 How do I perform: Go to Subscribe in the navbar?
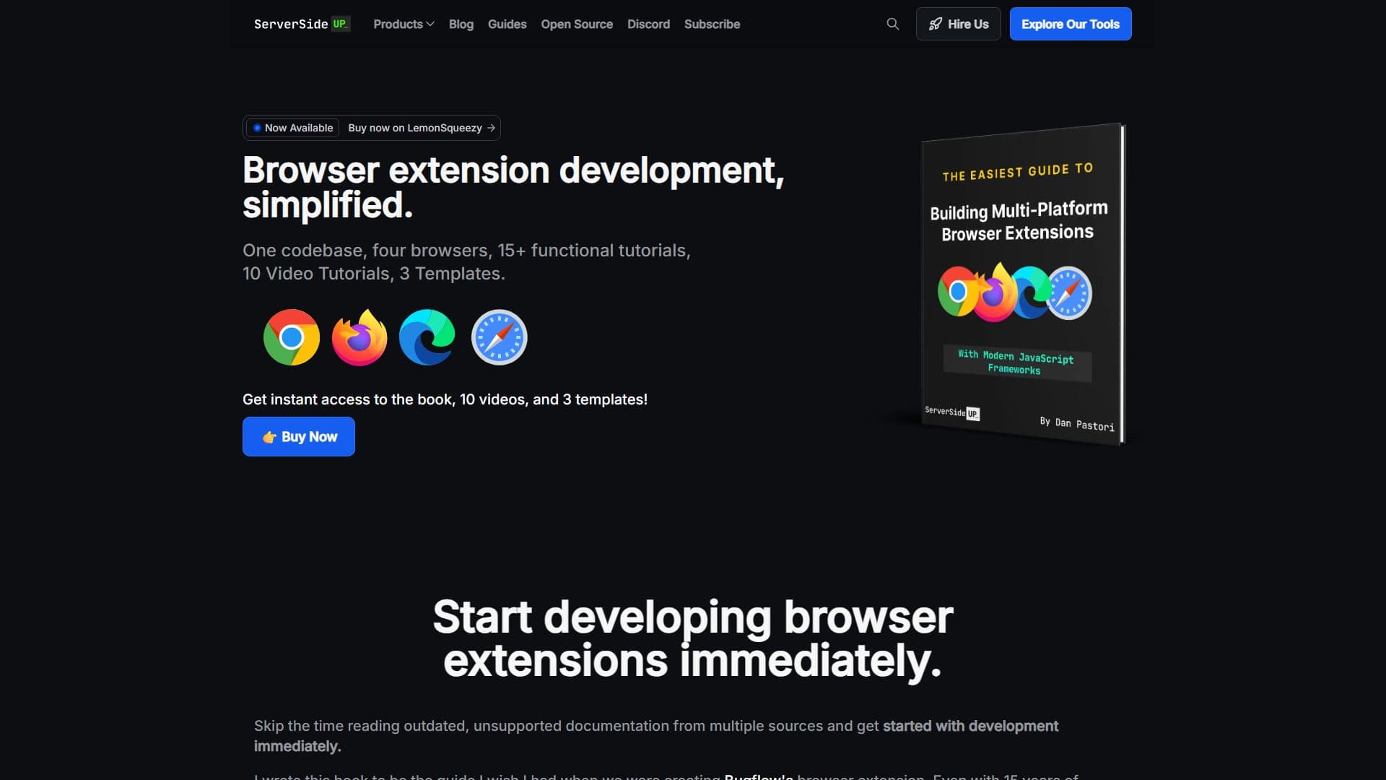pyautogui.click(x=712, y=24)
